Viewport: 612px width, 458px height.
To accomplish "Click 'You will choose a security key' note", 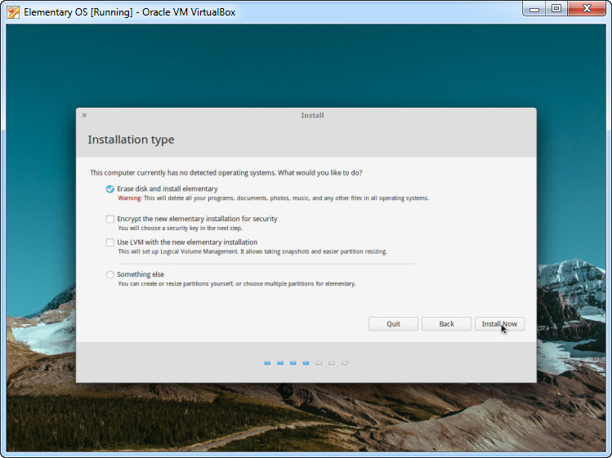I will 180,229.
